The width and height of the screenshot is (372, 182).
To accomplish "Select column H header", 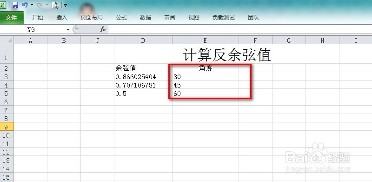I will coord(322,40).
